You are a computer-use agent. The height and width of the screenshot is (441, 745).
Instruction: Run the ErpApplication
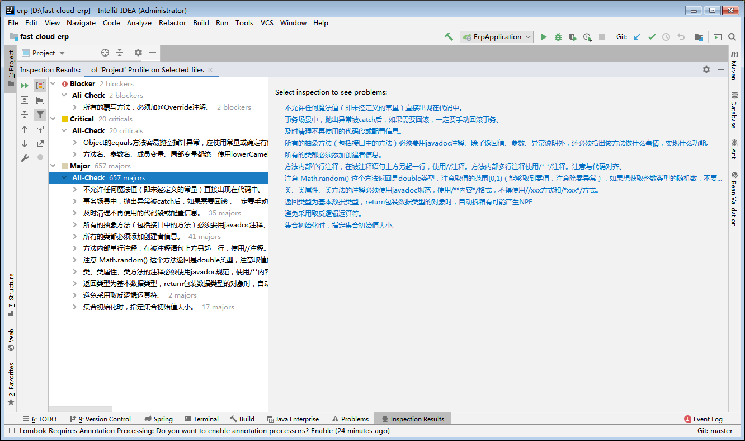tap(544, 37)
